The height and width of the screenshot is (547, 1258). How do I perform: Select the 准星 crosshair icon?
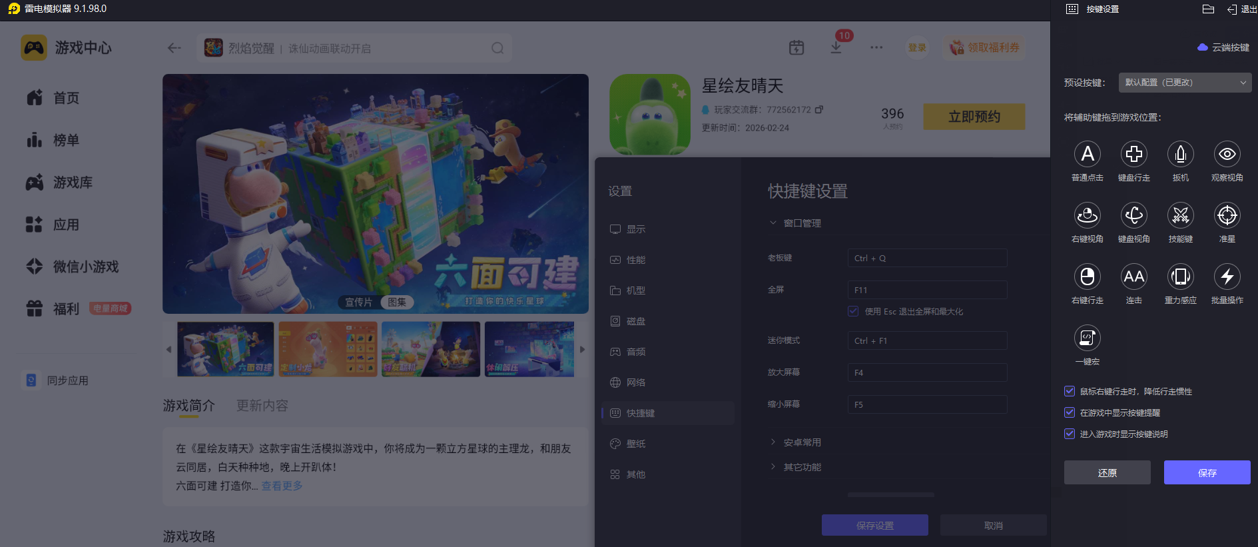tap(1227, 215)
